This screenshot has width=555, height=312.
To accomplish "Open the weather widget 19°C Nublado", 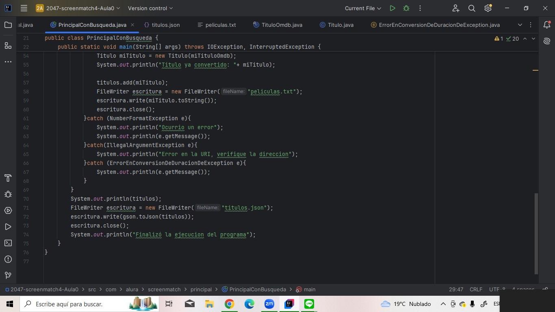I will 406,304.
